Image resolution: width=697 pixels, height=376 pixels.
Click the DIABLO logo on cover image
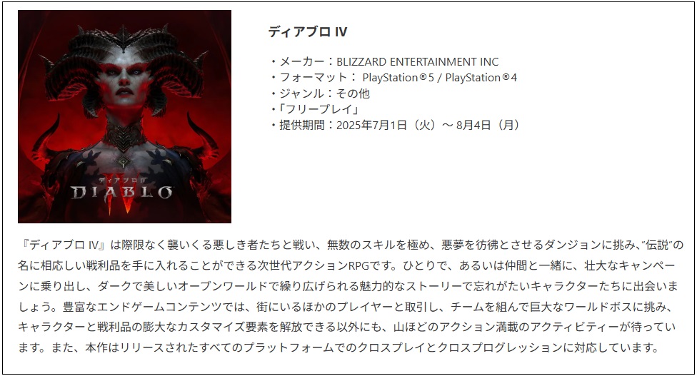121,192
